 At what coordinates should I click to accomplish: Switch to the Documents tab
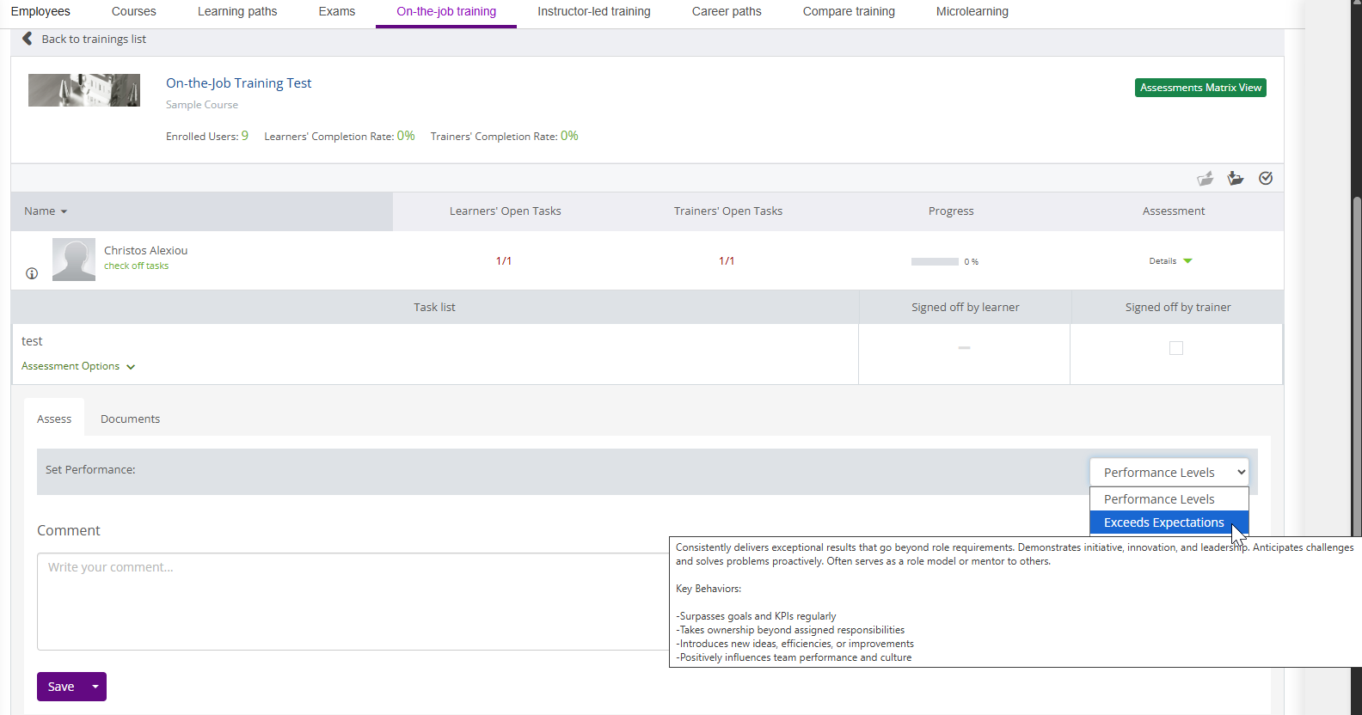[x=130, y=419]
